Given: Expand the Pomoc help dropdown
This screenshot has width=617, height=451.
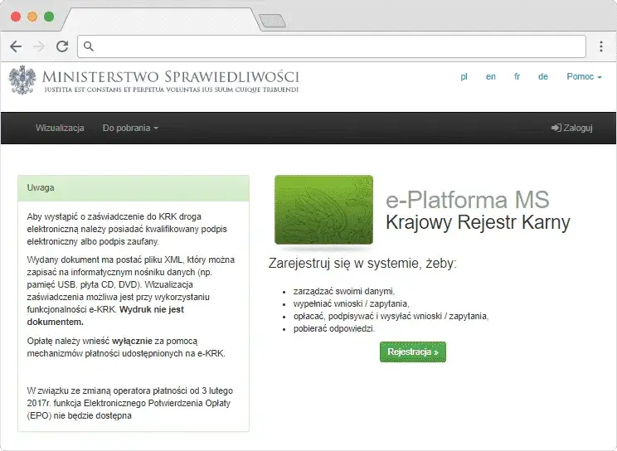Looking at the screenshot, I should [x=584, y=76].
